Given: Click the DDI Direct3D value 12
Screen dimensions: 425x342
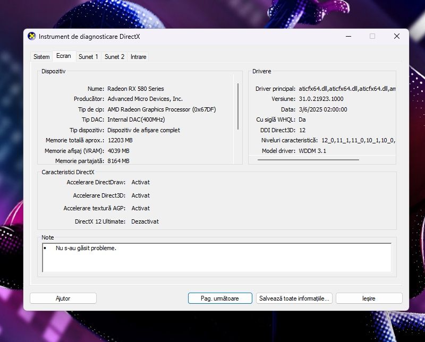Looking at the screenshot, I should [302, 130].
